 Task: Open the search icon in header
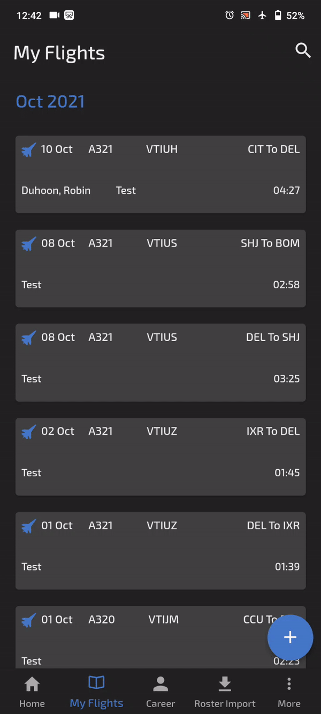303,51
